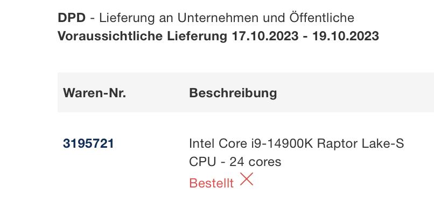Click the 19.10.2023 delivery end date
The height and width of the screenshot is (202, 434).
click(346, 36)
